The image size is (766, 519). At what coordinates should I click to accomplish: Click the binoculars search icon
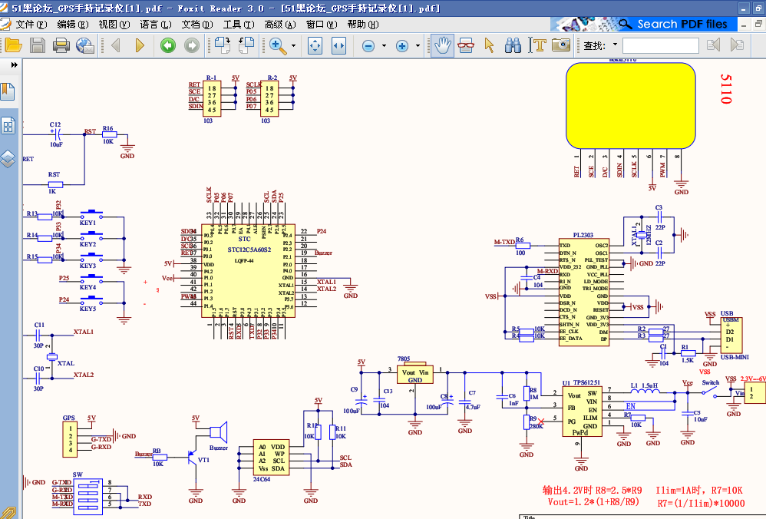point(513,45)
